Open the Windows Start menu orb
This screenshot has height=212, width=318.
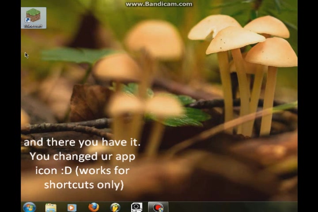point(29,207)
